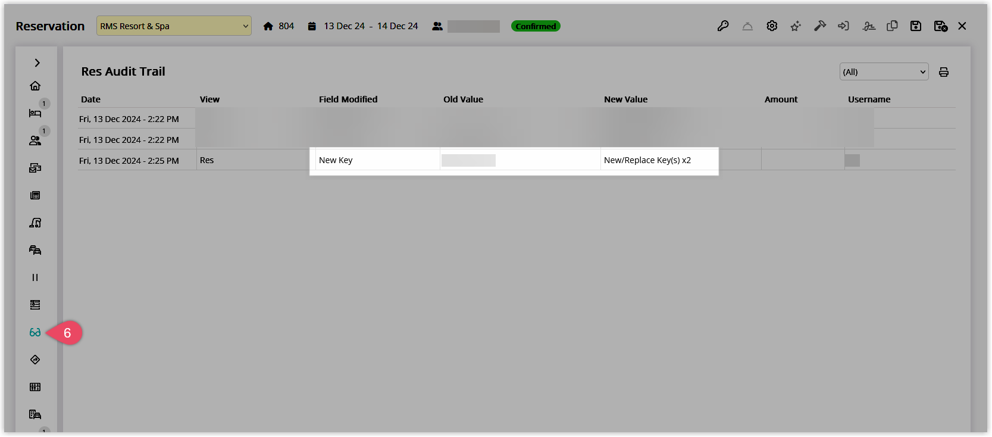Open the fourth sidebar icon below guests
Viewport: 992px width, 437px height.
coord(35,168)
